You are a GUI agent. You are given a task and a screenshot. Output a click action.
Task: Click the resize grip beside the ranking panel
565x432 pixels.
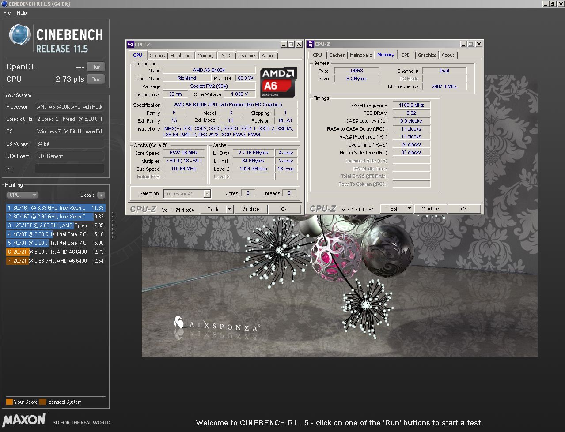tap(114, 225)
